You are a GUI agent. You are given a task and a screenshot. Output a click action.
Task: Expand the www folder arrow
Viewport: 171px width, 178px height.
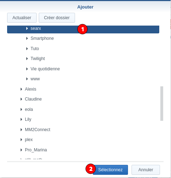(27, 79)
